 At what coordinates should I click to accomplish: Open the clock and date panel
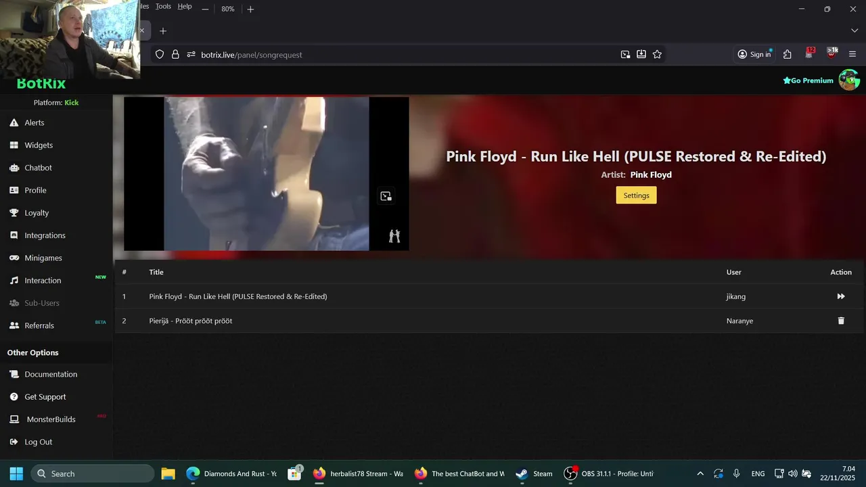tap(838, 473)
